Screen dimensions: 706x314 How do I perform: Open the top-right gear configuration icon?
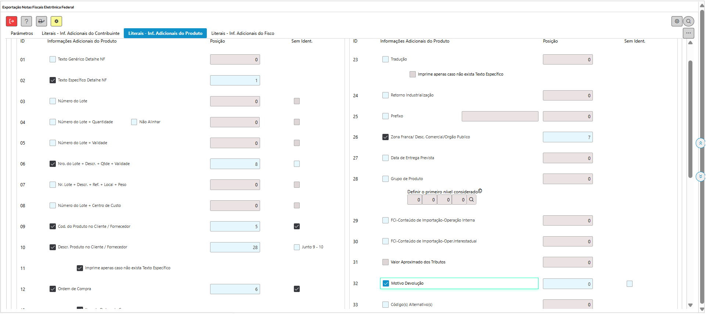(677, 21)
